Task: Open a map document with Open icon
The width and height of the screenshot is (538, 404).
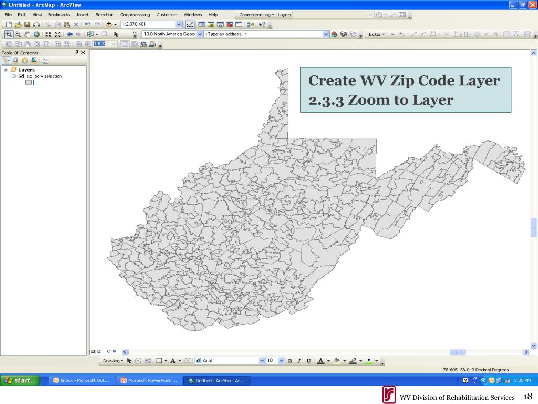Action: tap(18, 24)
